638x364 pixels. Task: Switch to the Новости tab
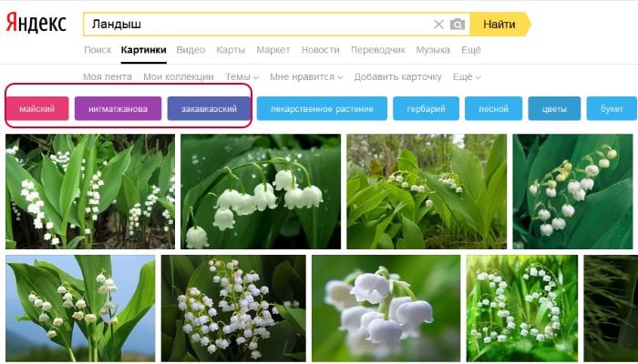[320, 50]
